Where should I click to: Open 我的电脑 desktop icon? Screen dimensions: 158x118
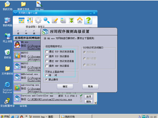tap(7, 22)
